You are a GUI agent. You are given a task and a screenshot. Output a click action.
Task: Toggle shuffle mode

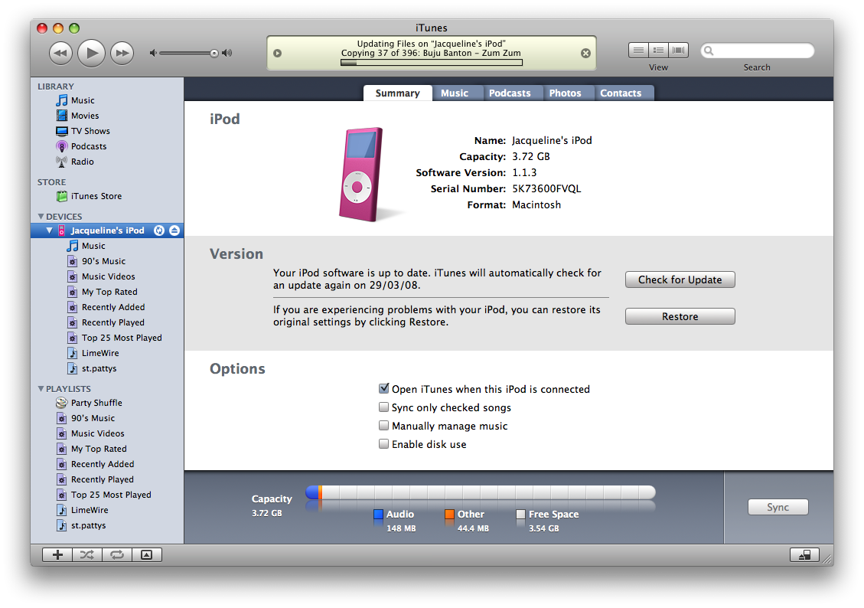[x=87, y=555]
